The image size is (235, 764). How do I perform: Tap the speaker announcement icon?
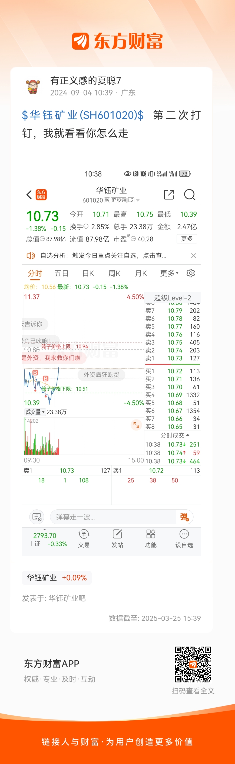31,256
